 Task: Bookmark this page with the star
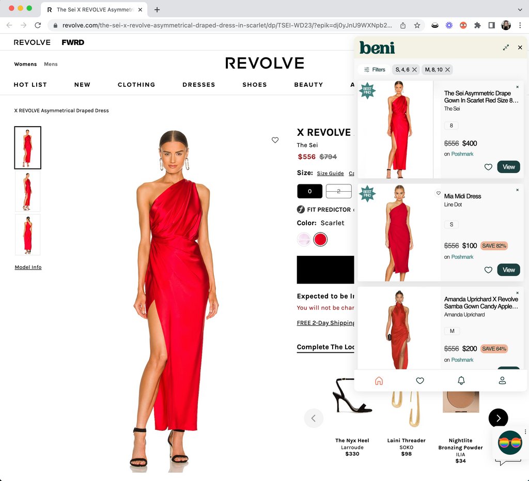(417, 25)
